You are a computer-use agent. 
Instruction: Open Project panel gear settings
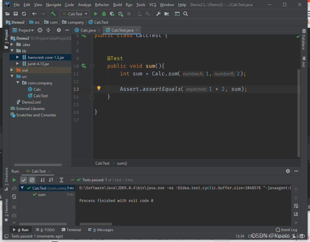(x=59, y=30)
